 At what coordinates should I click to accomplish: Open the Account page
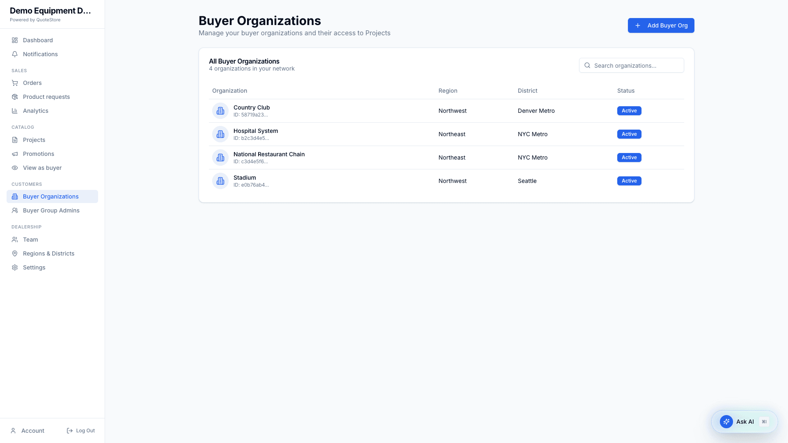pos(27,431)
